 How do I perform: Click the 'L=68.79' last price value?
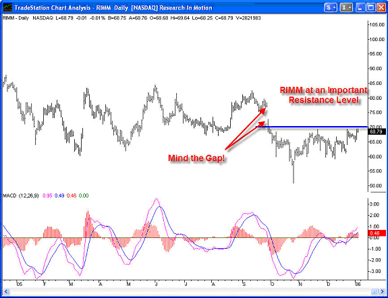pyautogui.click(x=64, y=18)
